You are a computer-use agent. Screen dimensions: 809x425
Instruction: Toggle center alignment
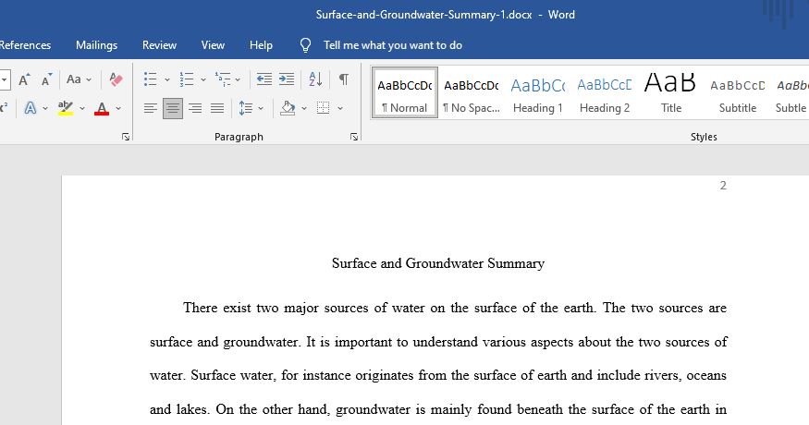click(172, 108)
